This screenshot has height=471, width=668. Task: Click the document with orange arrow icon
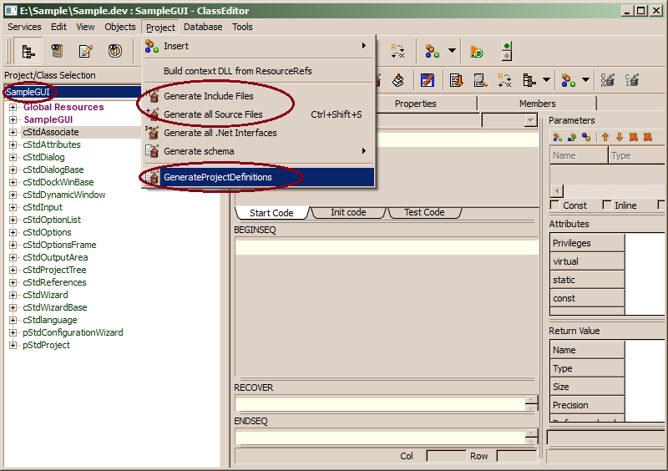[x=456, y=80]
